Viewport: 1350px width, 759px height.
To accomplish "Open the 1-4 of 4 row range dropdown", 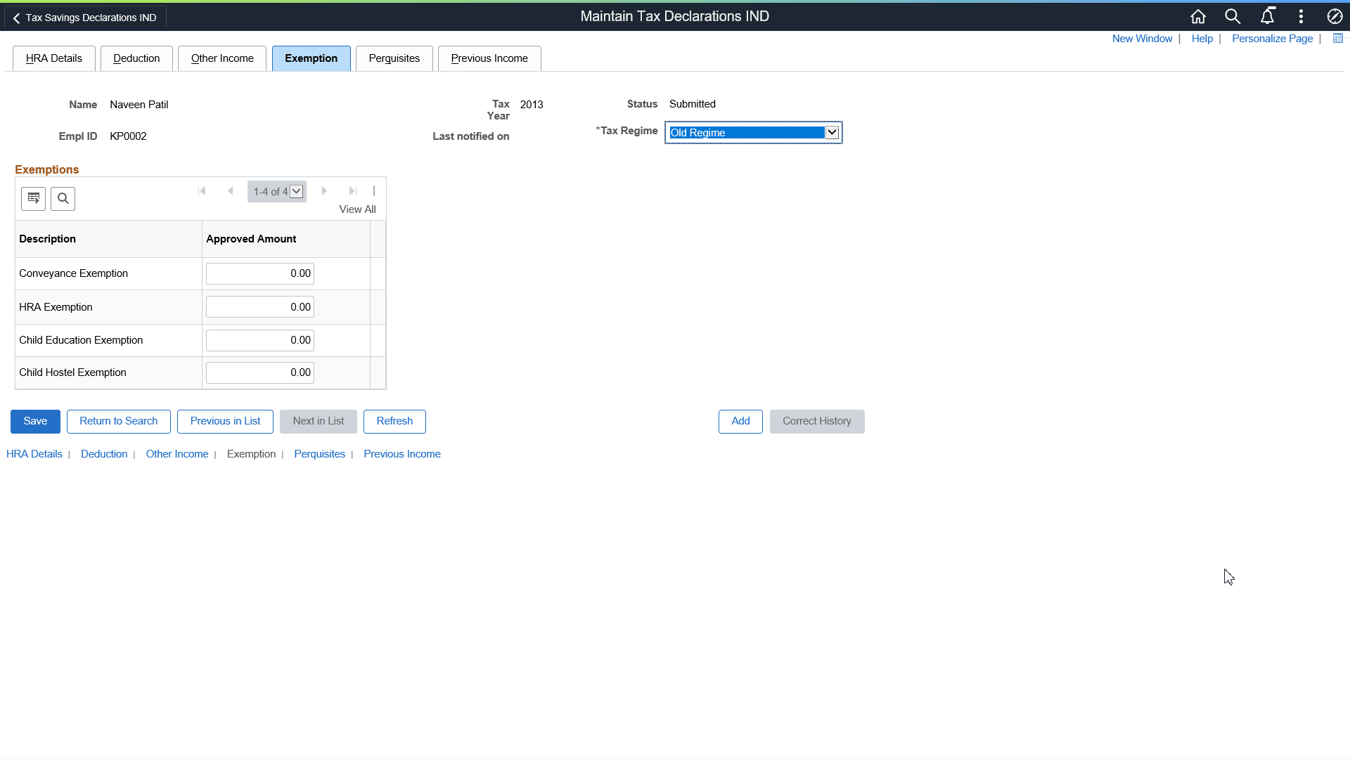I will 297,191.
